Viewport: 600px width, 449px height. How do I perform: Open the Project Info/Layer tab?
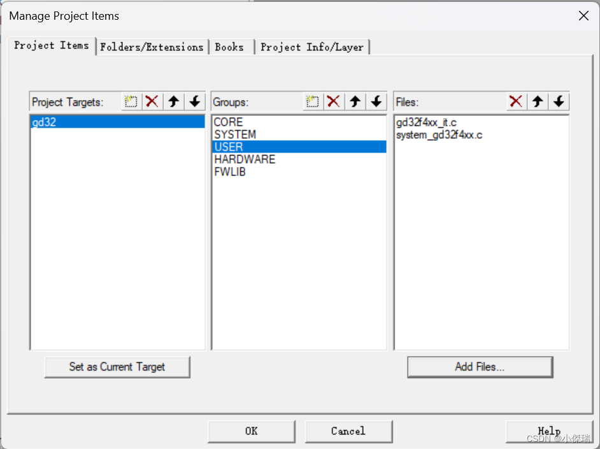tap(312, 47)
